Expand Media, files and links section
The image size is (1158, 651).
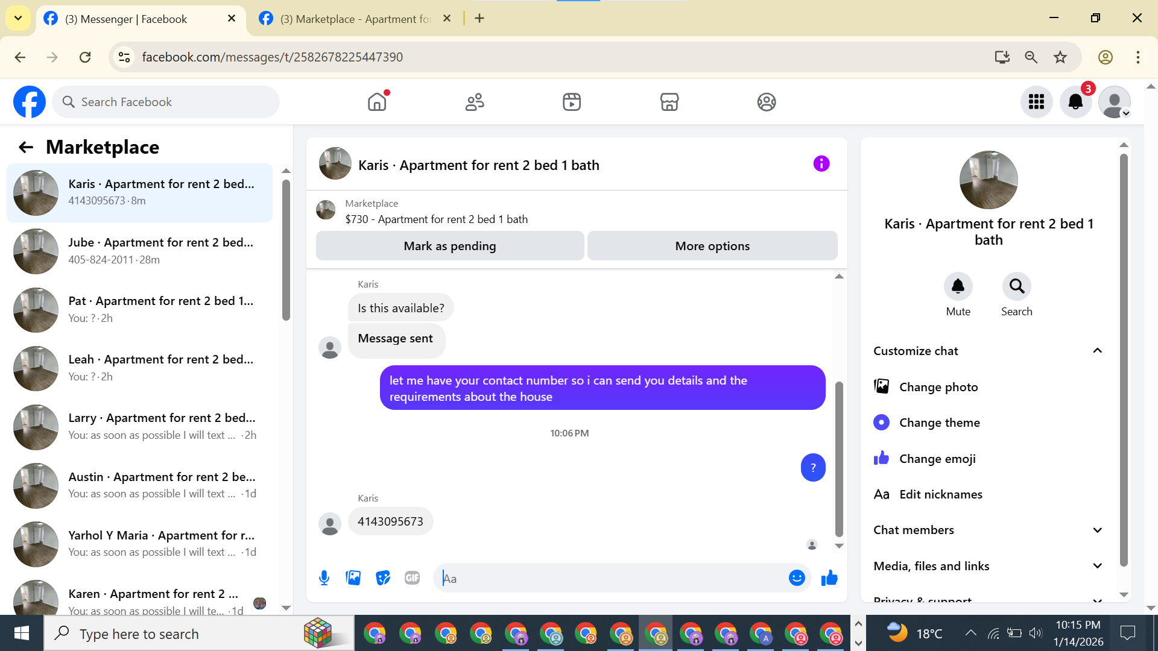(1097, 566)
